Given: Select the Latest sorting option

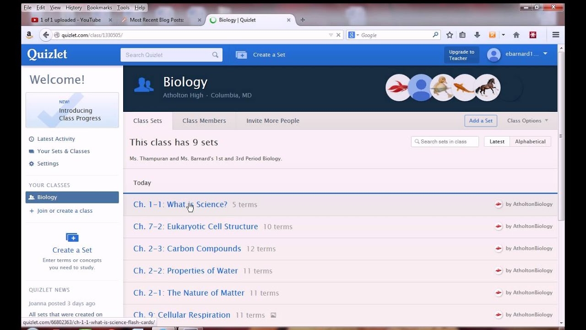Looking at the screenshot, I should click(x=496, y=141).
